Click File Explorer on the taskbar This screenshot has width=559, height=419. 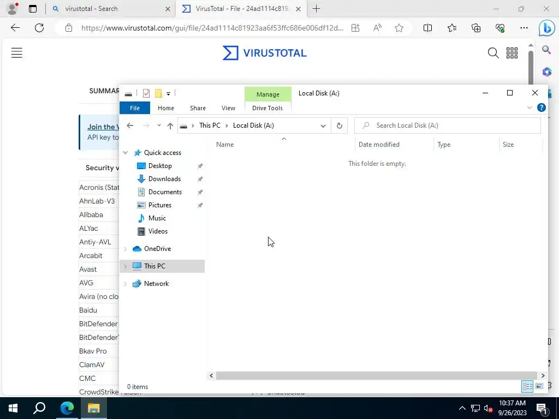pos(94,408)
